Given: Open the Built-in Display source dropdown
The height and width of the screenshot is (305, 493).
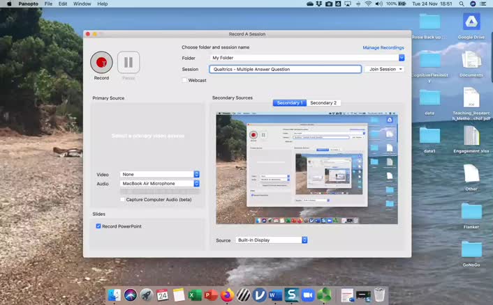Looking at the screenshot, I should pyautogui.click(x=272, y=240).
